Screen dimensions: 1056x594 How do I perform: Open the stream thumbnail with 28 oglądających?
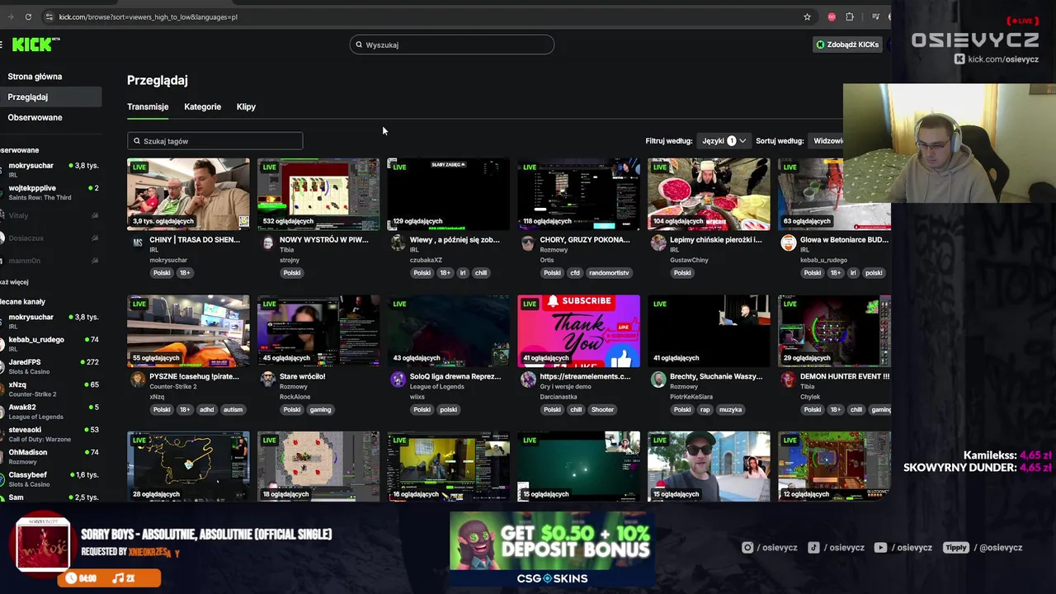click(188, 466)
